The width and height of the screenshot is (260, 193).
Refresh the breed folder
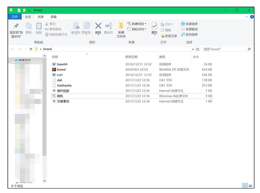pyautogui.click(x=198, y=49)
